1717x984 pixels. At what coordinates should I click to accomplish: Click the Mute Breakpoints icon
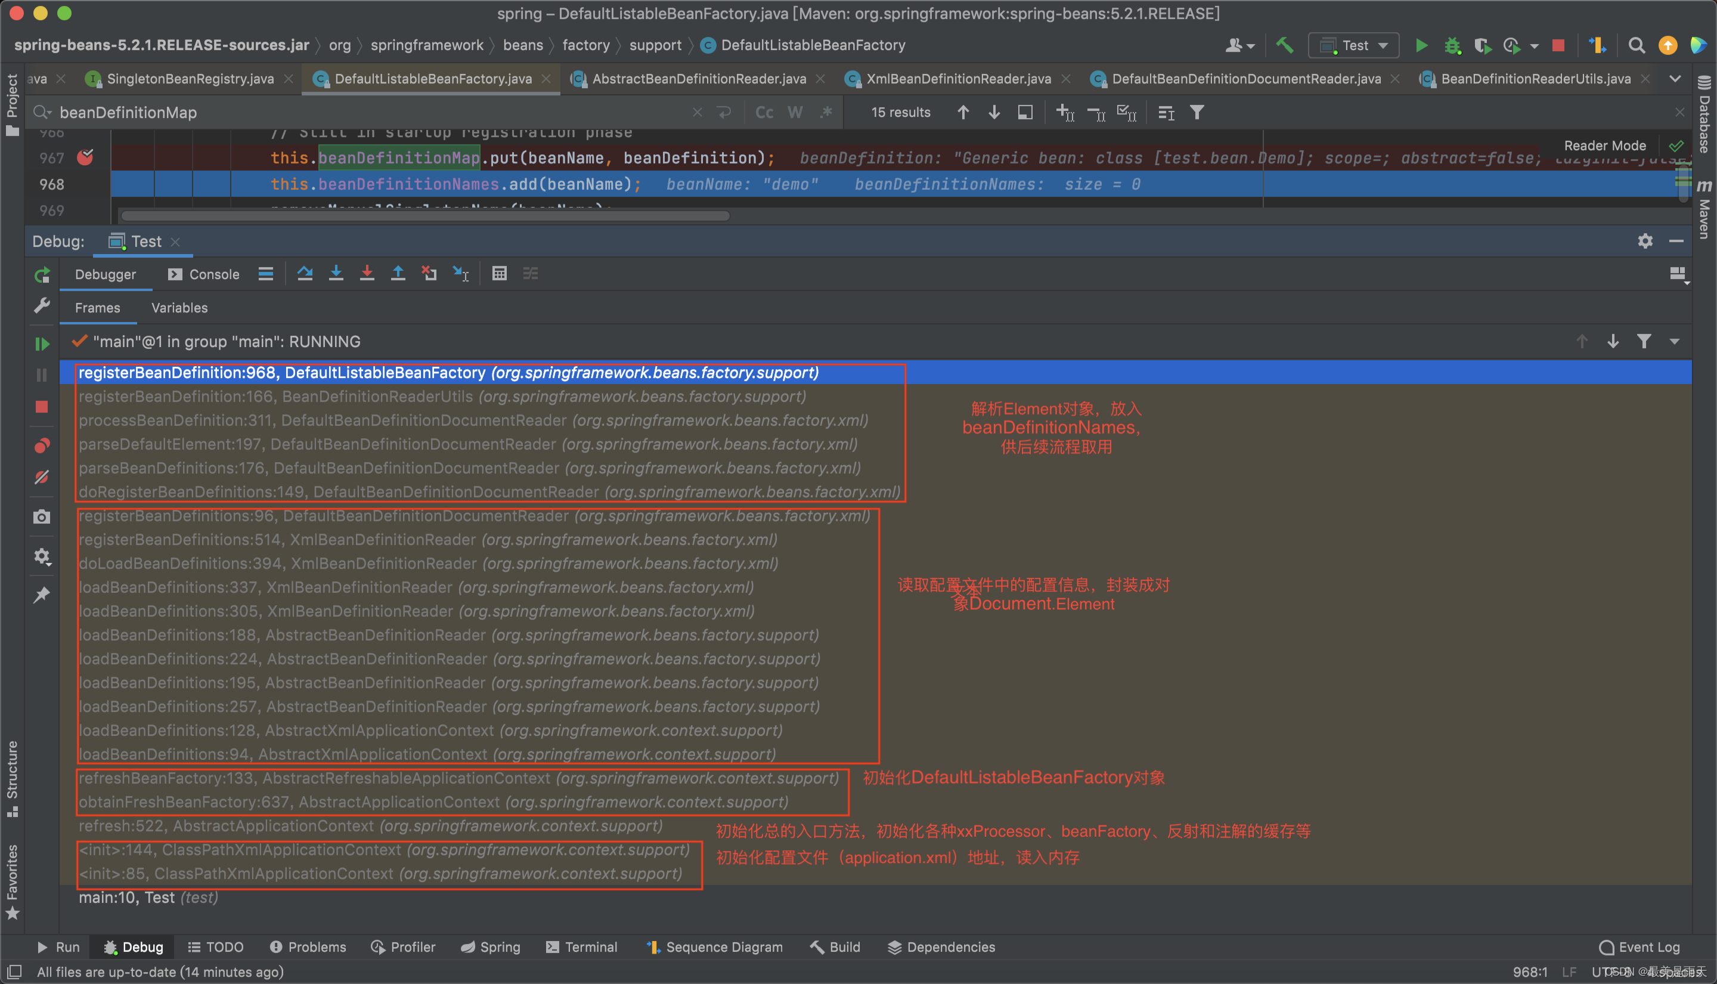point(42,478)
